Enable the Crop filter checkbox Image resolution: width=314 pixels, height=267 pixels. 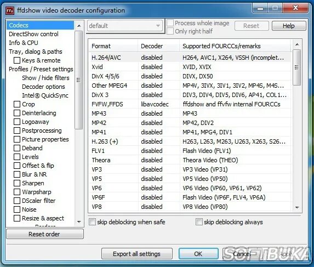click(17, 104)
